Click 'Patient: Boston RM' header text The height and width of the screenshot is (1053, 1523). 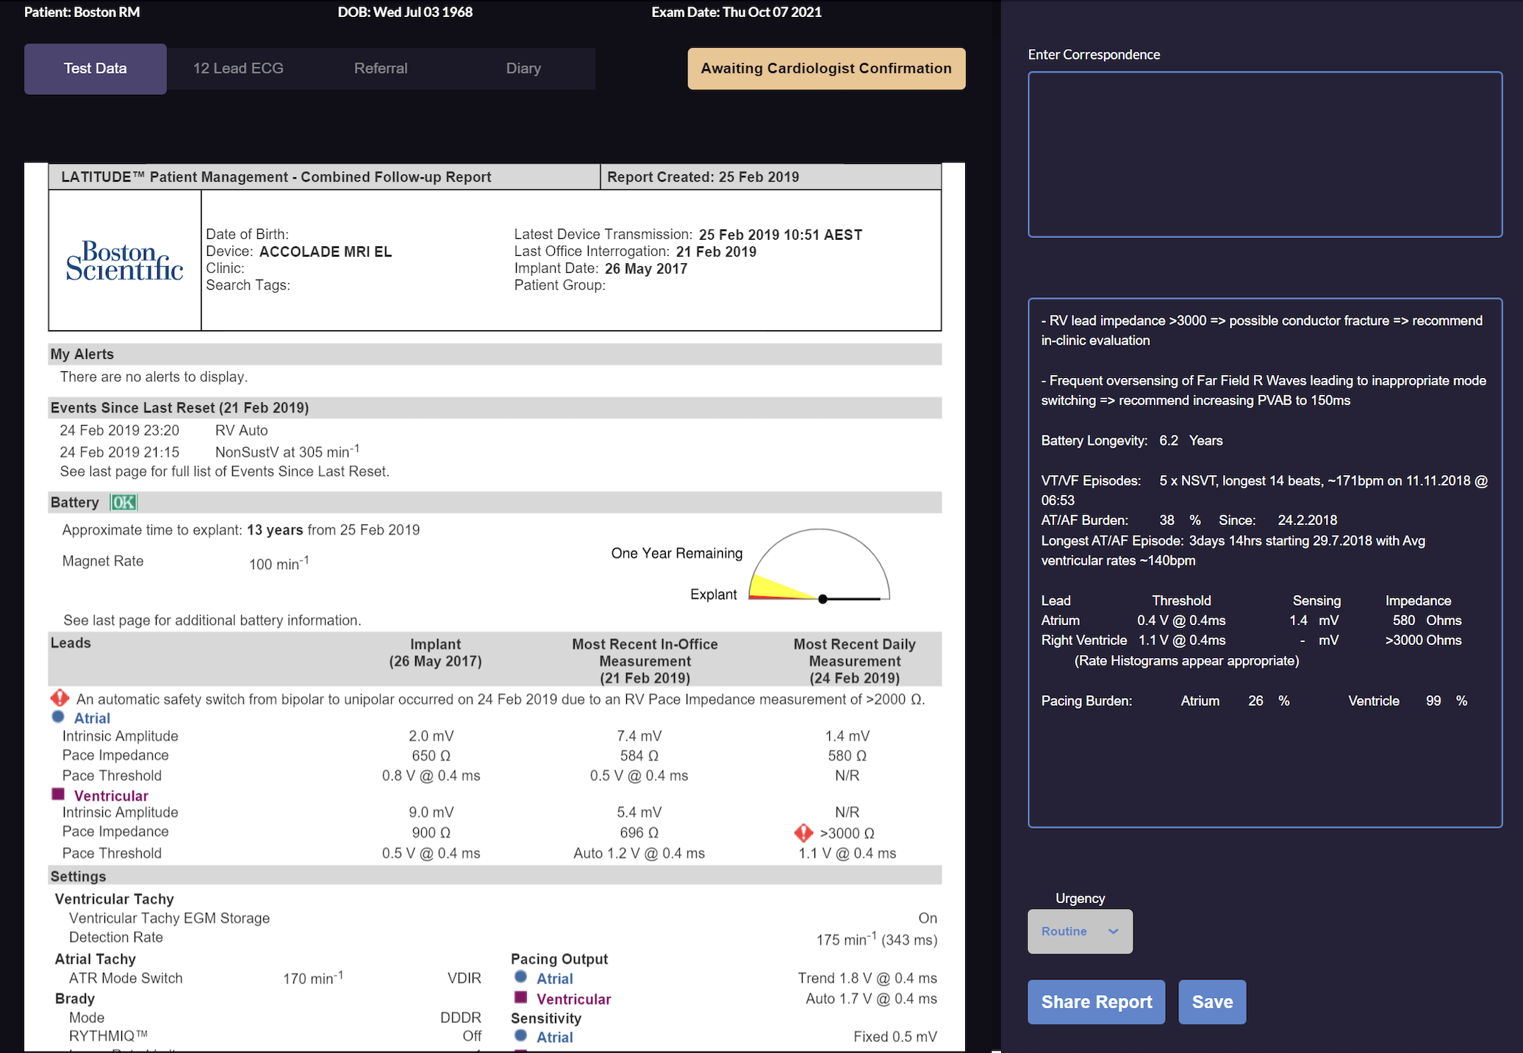tap(82, 12)
